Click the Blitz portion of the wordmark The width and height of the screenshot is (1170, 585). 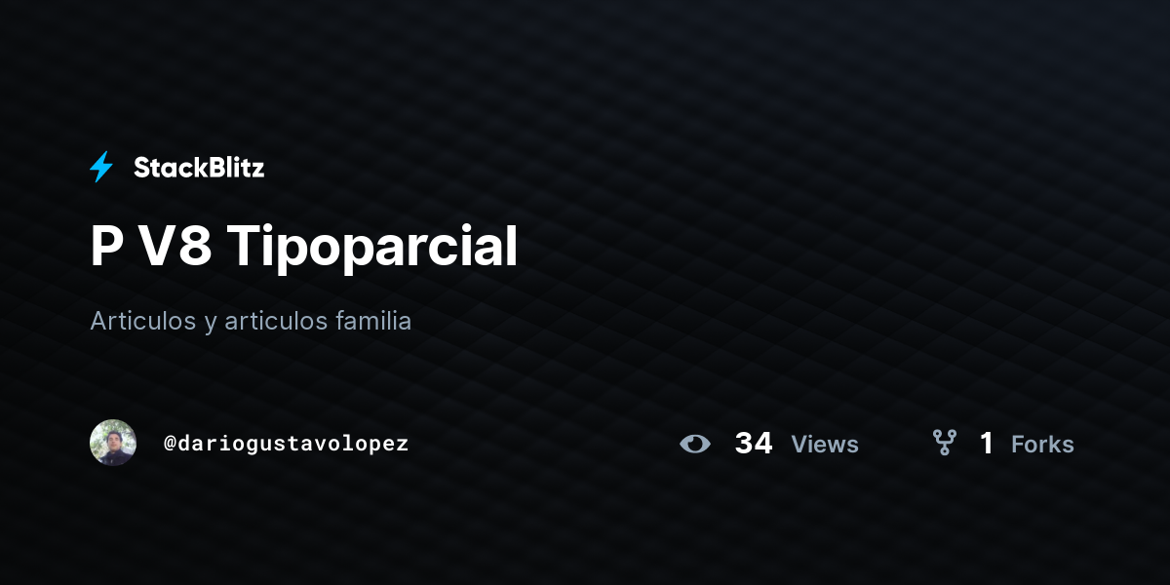235,168
